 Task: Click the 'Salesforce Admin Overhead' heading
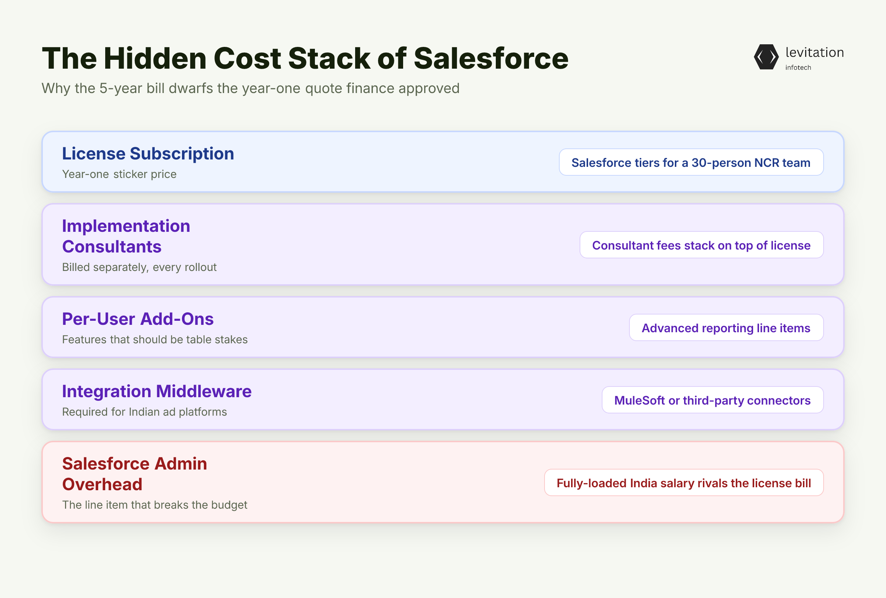pyautogui.click(x=135, y=474)
